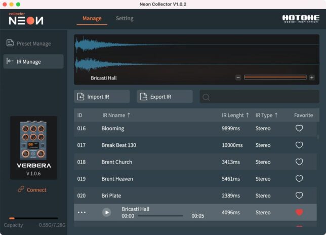The image size is (326, 235).
Task: Select the Bri Plate row
Action: click(195, 195)
